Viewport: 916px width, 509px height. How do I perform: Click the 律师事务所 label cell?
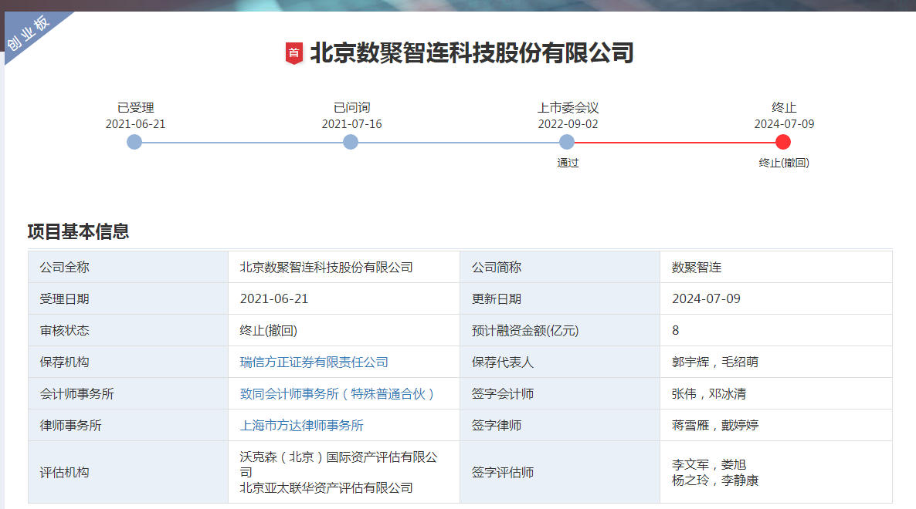[x=128, y=426]
